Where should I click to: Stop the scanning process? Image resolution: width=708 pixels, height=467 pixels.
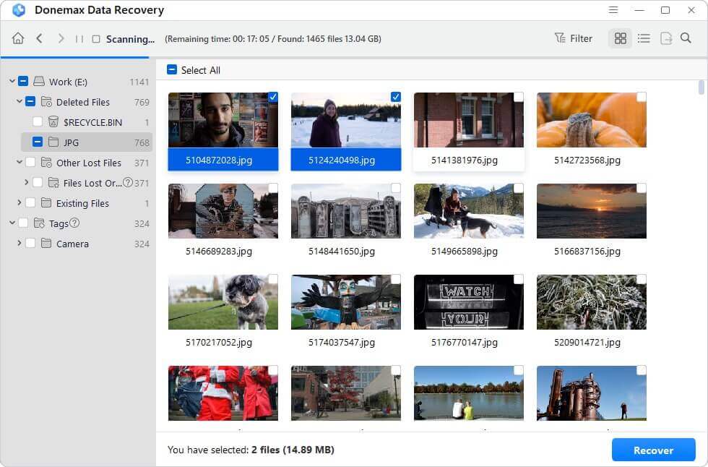(96, 39)
